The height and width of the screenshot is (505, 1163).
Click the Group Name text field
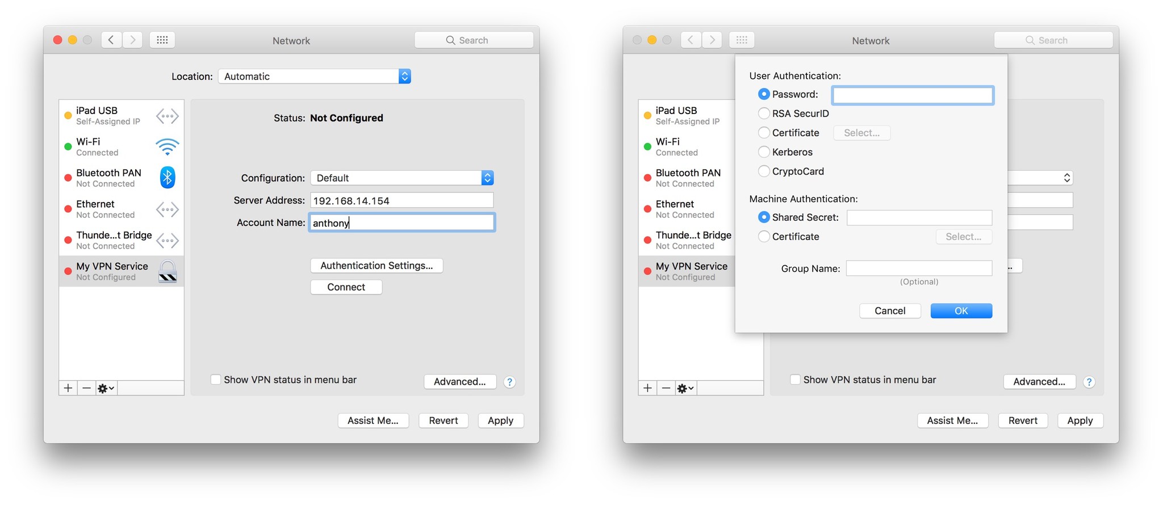919,268
